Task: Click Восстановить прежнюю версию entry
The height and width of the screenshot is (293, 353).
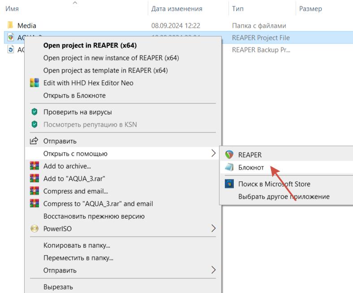Action: pos(94,216)
